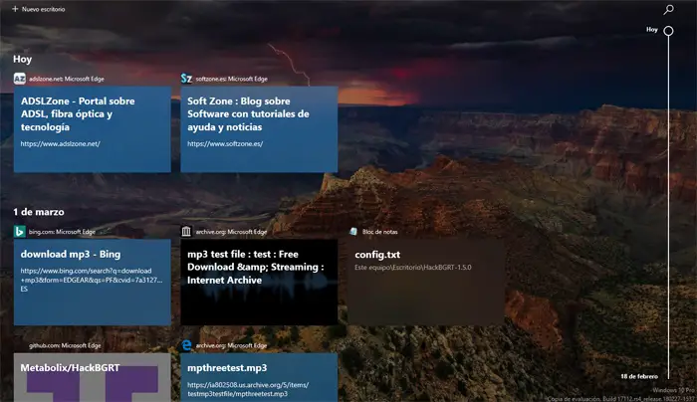Click the SoftZone SZ favicon

[186, 79]
